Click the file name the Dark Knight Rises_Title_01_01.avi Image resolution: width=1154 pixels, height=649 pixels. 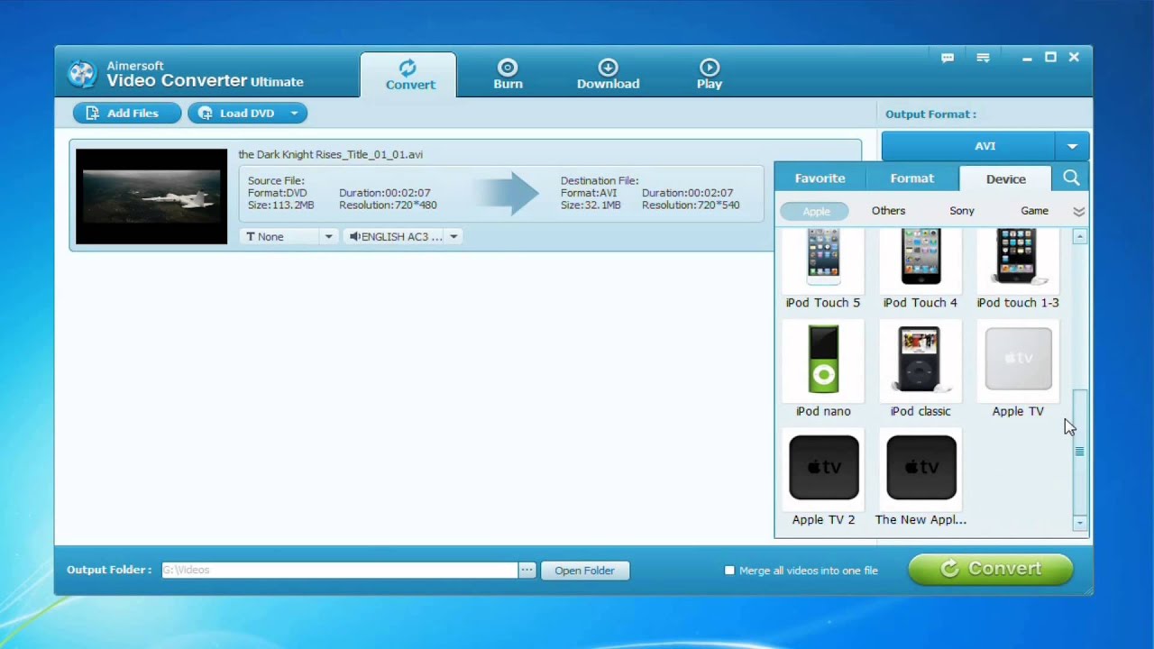(330, 154)
